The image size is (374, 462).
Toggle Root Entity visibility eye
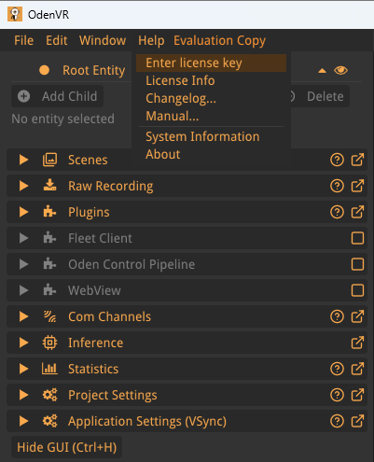(340, 70)
